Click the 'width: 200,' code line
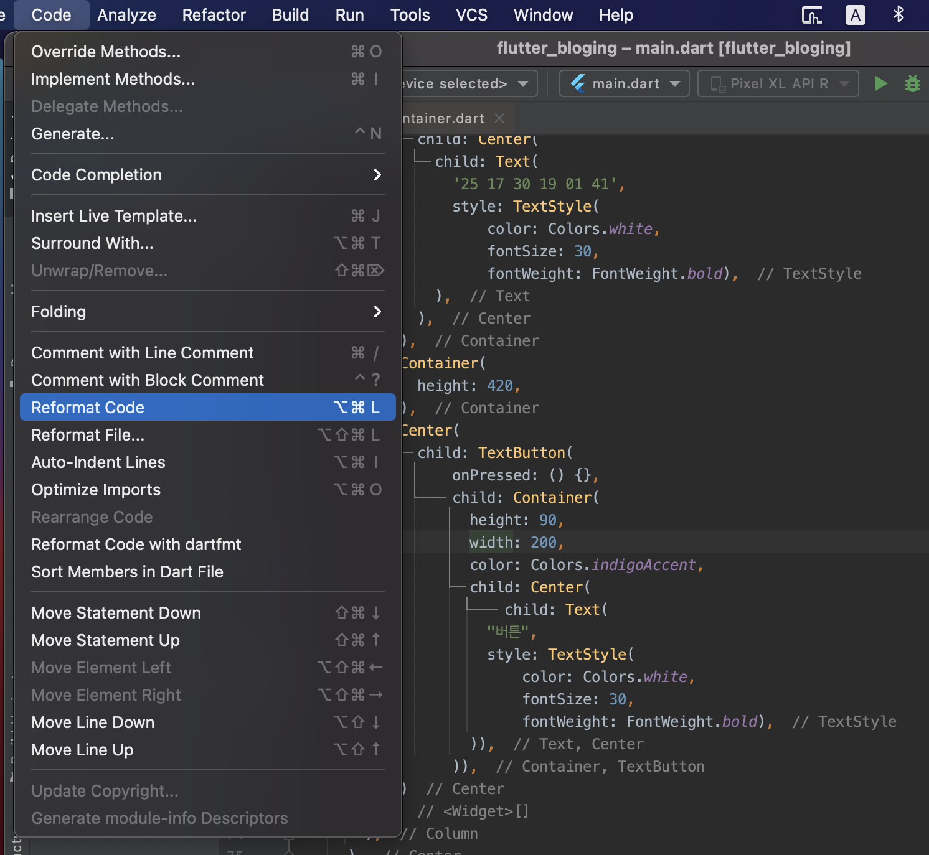The width and height of the screenshot is (929, 855). point(517,543)
